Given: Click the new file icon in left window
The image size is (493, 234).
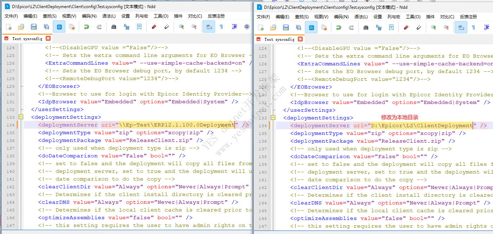Looking at the screenshot, I should [x=8, y=27].
